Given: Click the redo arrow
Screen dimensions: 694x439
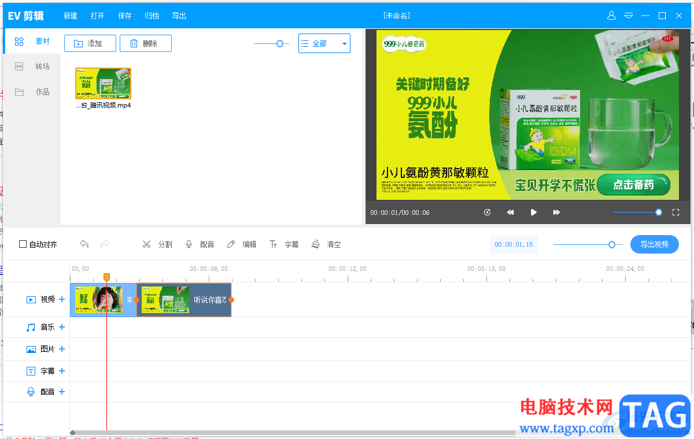Looking at the screenshot, I should pos(105,244).
